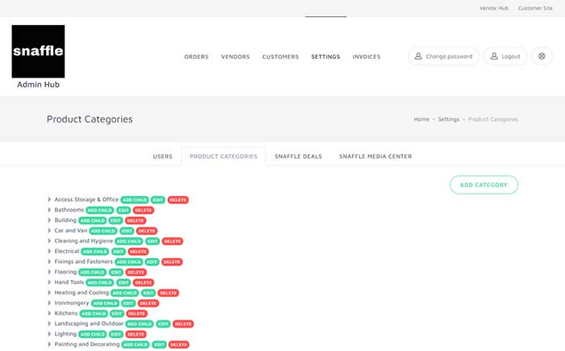This screenshot has height=351, width=565.
Task: Open the Customers menu
Action: pos(280,56)
